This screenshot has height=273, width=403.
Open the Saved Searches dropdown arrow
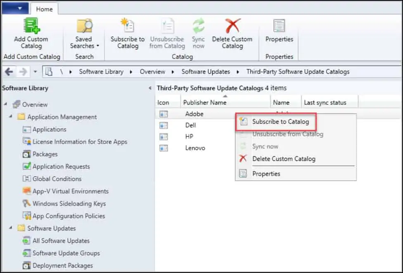98,46
